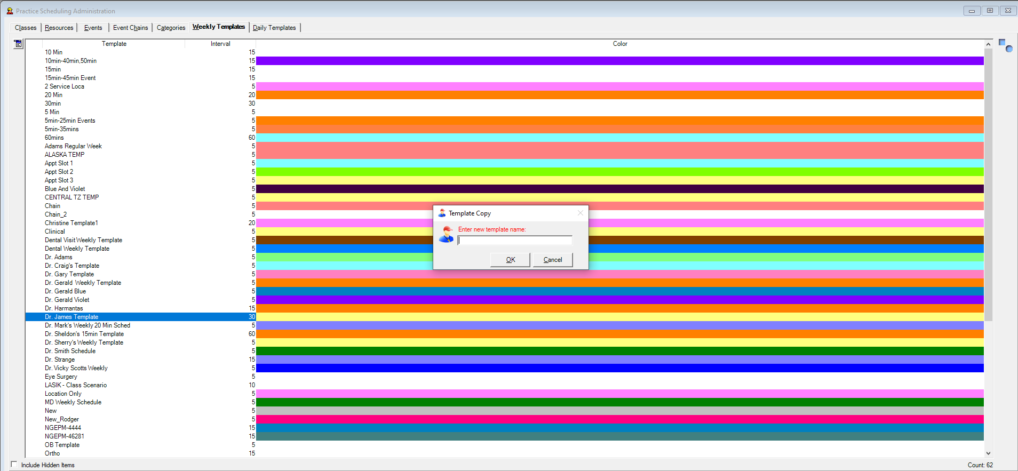
Task: Click the purple color bar of 10min-40min,50min
Action: 620,61
